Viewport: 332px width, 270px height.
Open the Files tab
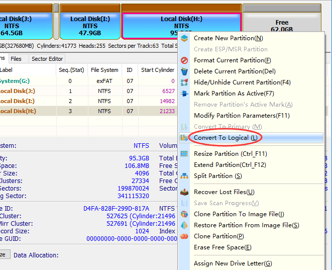(16, 59)
